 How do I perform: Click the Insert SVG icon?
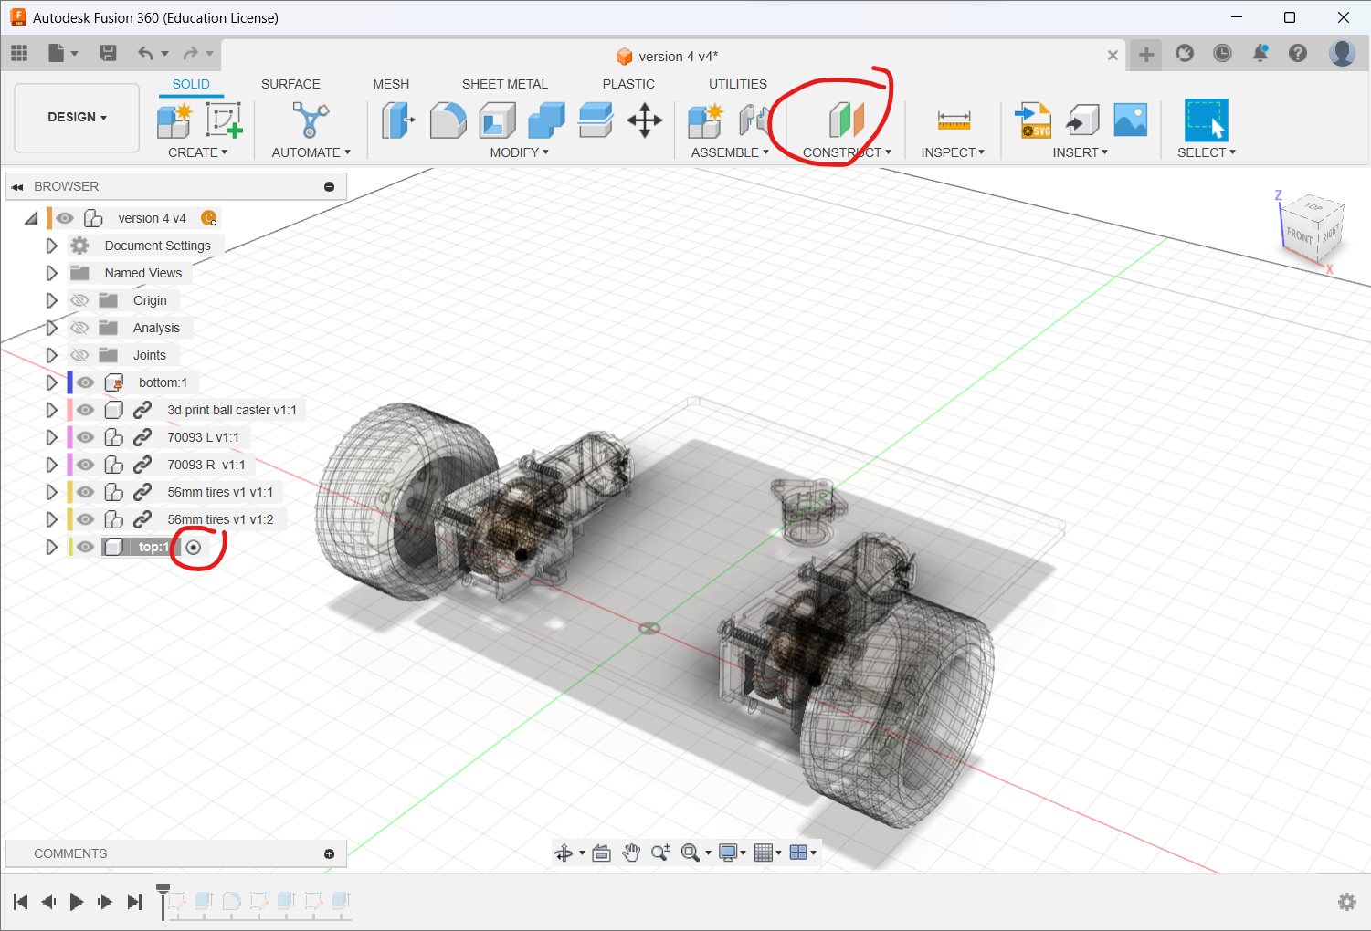(1033, 120)
